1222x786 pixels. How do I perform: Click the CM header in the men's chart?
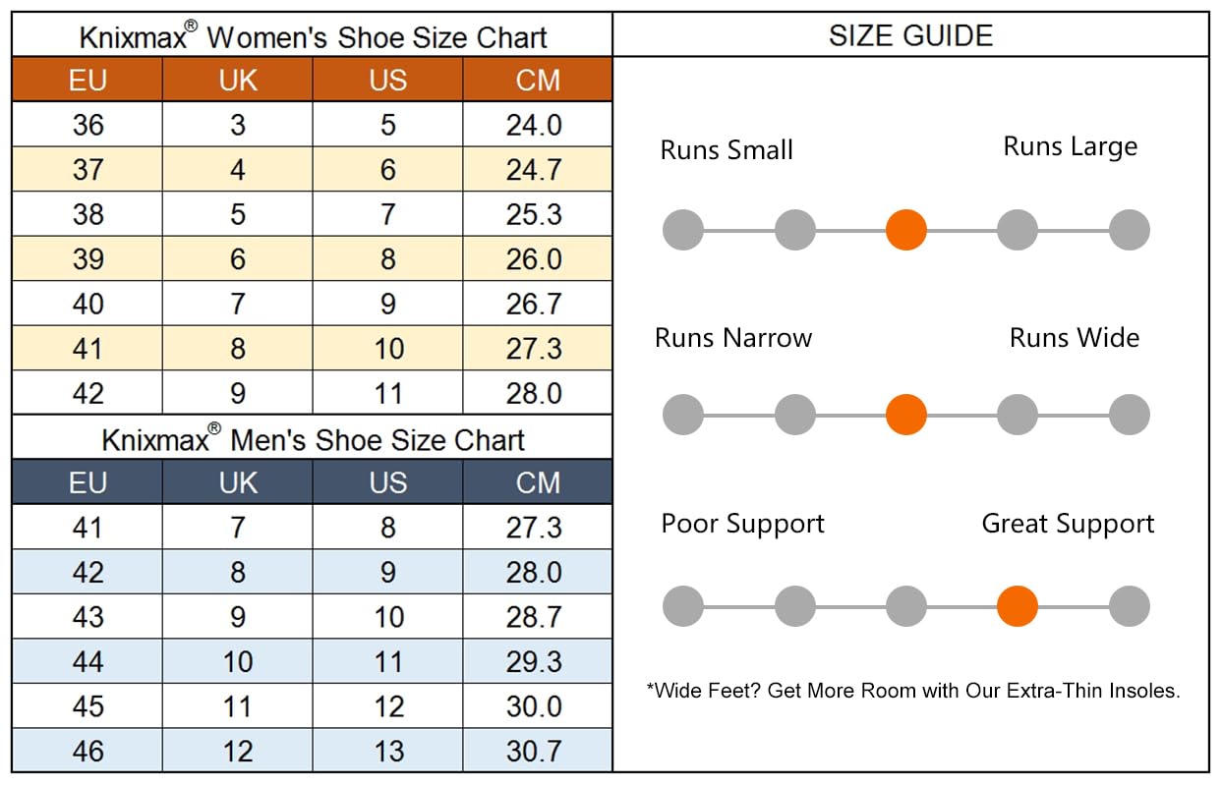click(538, 482)
